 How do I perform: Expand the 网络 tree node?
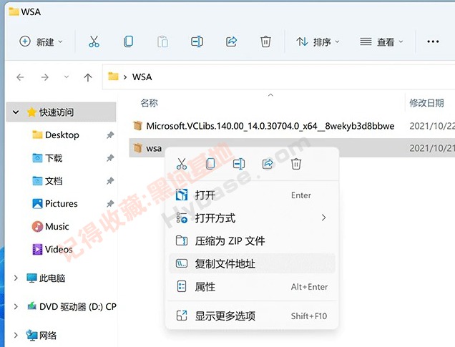click(16, 335)
